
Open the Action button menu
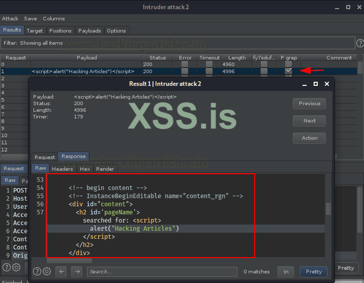click(x=309, y=138)
